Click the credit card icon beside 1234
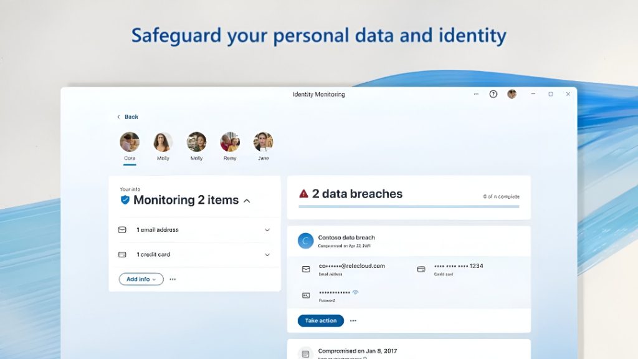The width and height of the screenshot is (638, 359). coord(420,269)
